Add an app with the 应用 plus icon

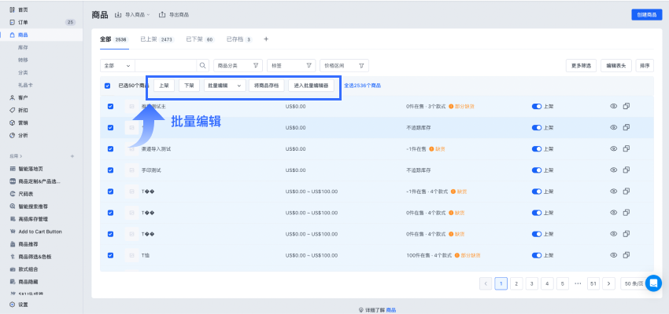(72, 156)
